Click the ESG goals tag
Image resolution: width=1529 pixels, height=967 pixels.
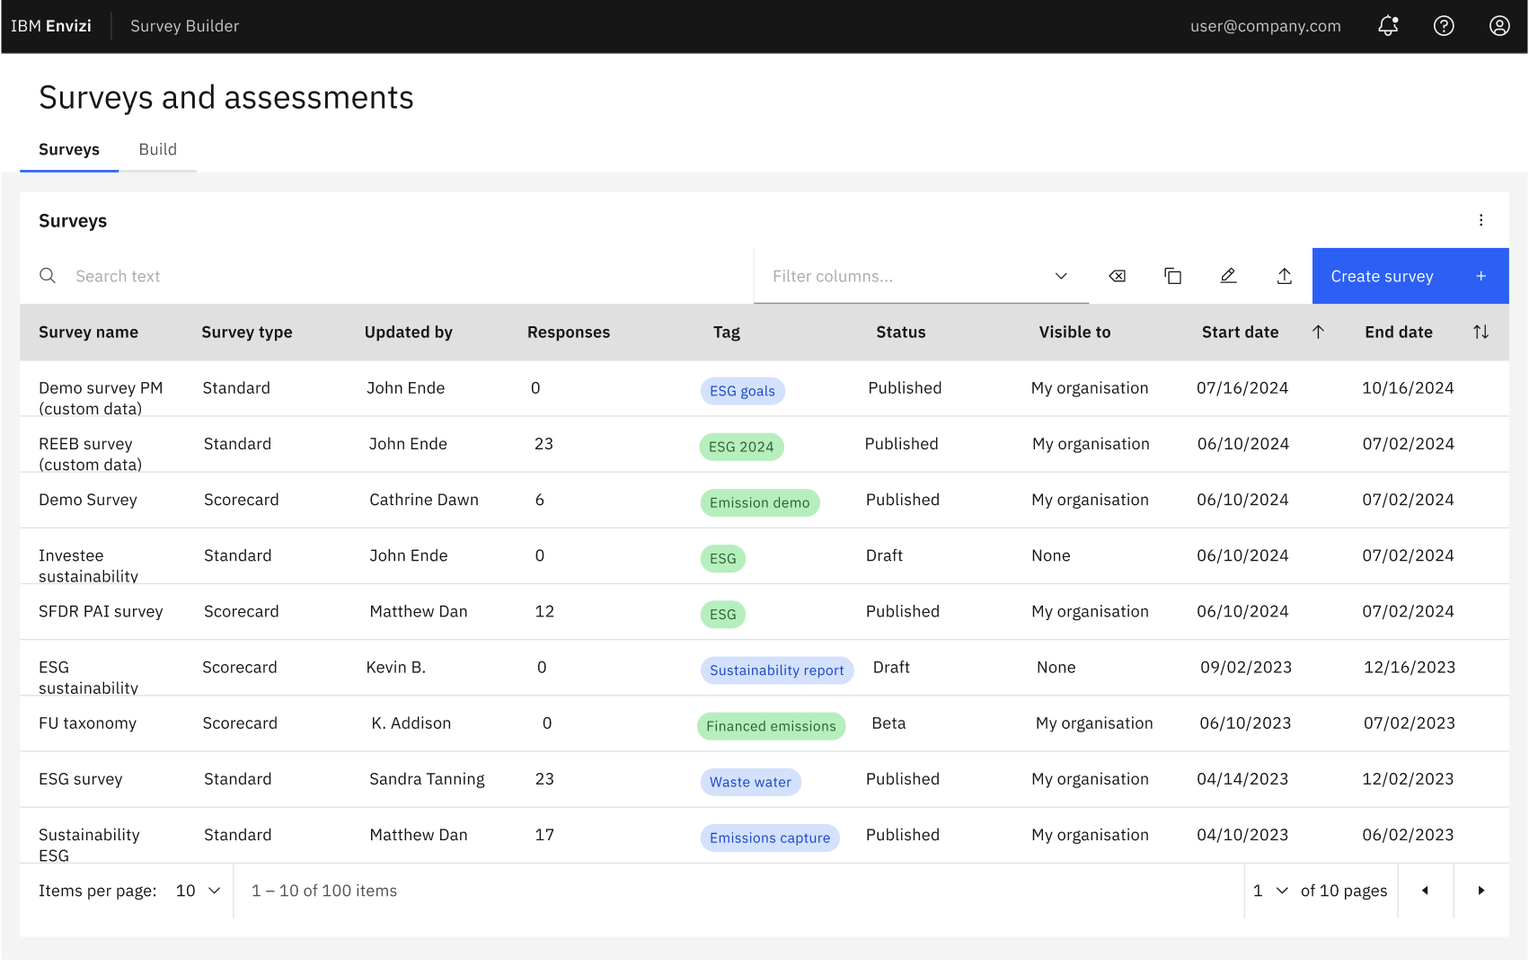click(742, 391)
